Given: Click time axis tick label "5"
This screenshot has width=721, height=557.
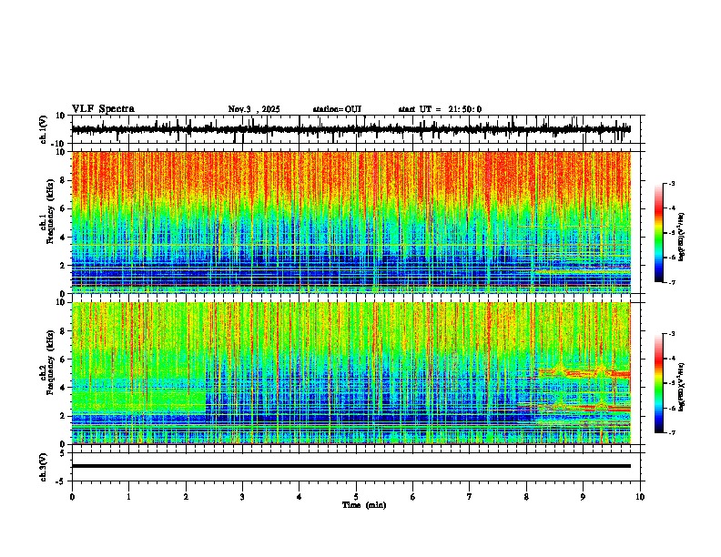Looking at the screenshot, I should click(x=356, y=497).
